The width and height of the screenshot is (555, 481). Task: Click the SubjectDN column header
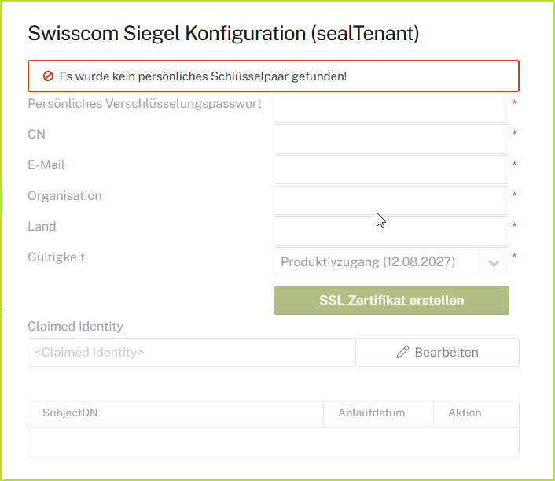coord(70,413)
